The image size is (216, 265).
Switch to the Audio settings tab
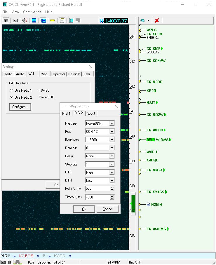click(20, 74)
